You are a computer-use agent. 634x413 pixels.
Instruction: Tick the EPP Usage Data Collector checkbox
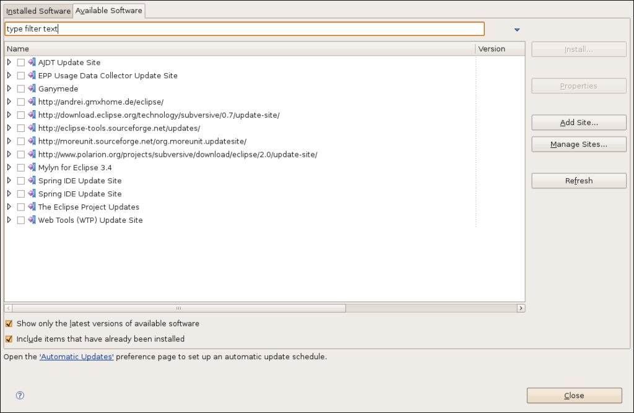(x=21, y=76)
